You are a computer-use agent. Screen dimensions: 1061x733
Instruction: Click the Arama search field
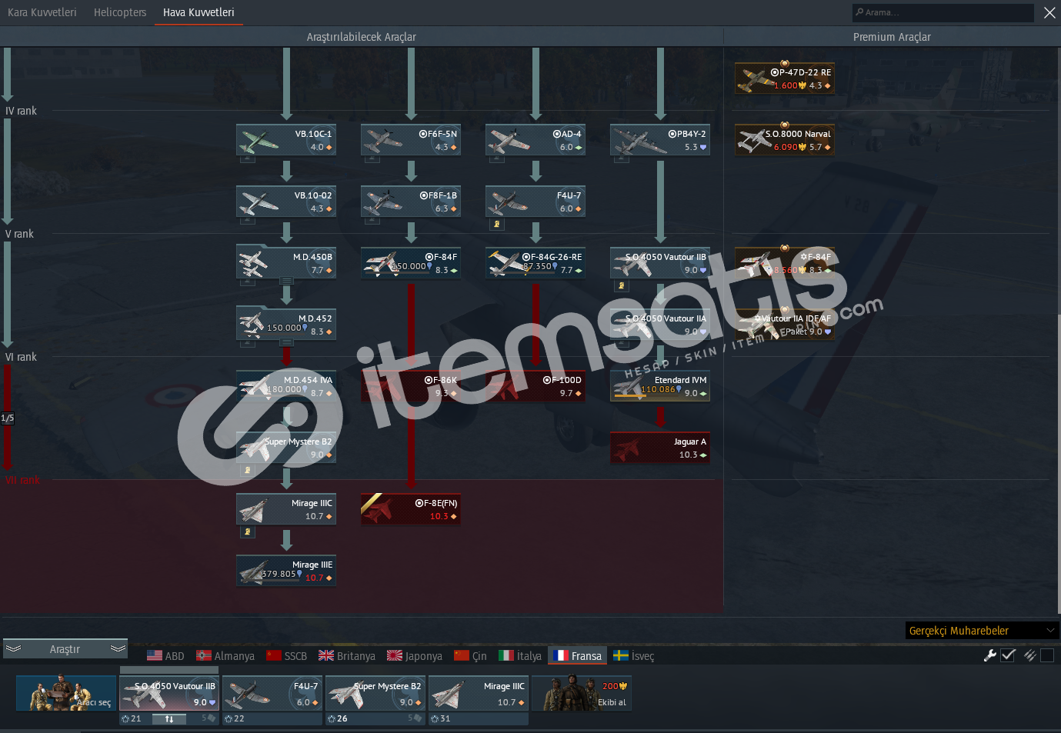[x=943, y=12]
